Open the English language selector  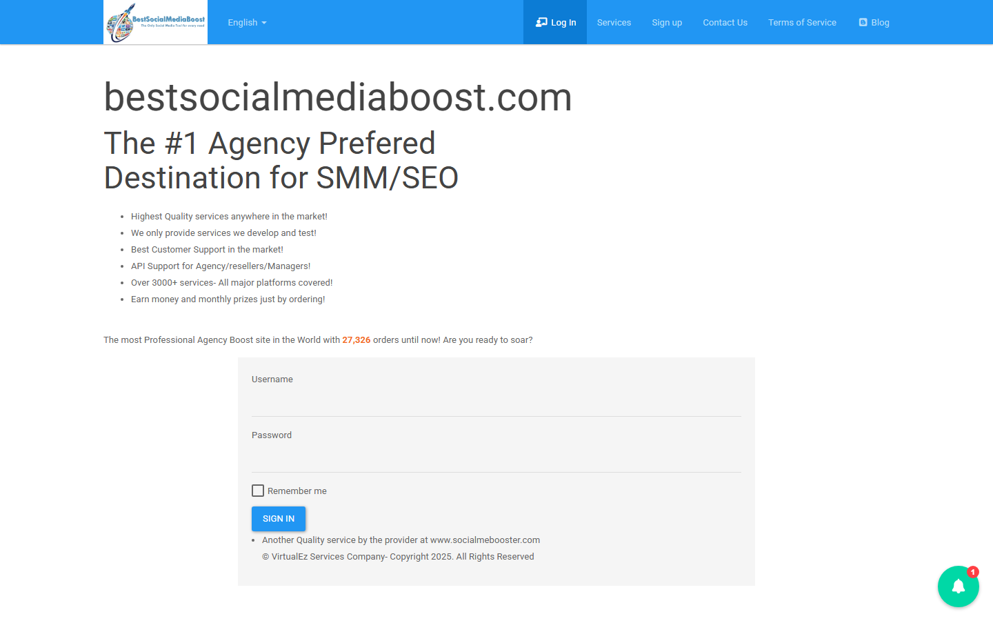coord(242,22)
